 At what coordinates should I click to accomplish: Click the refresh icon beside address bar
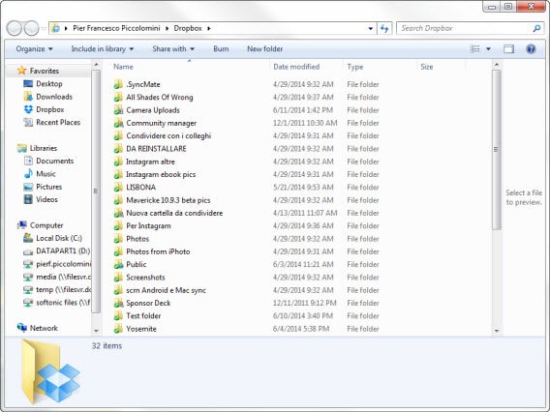(384, 28)
